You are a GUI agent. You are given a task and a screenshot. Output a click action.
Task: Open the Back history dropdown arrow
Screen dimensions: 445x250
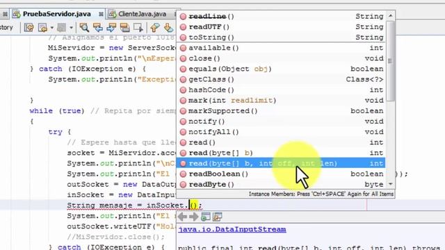[x=52, y=28]
